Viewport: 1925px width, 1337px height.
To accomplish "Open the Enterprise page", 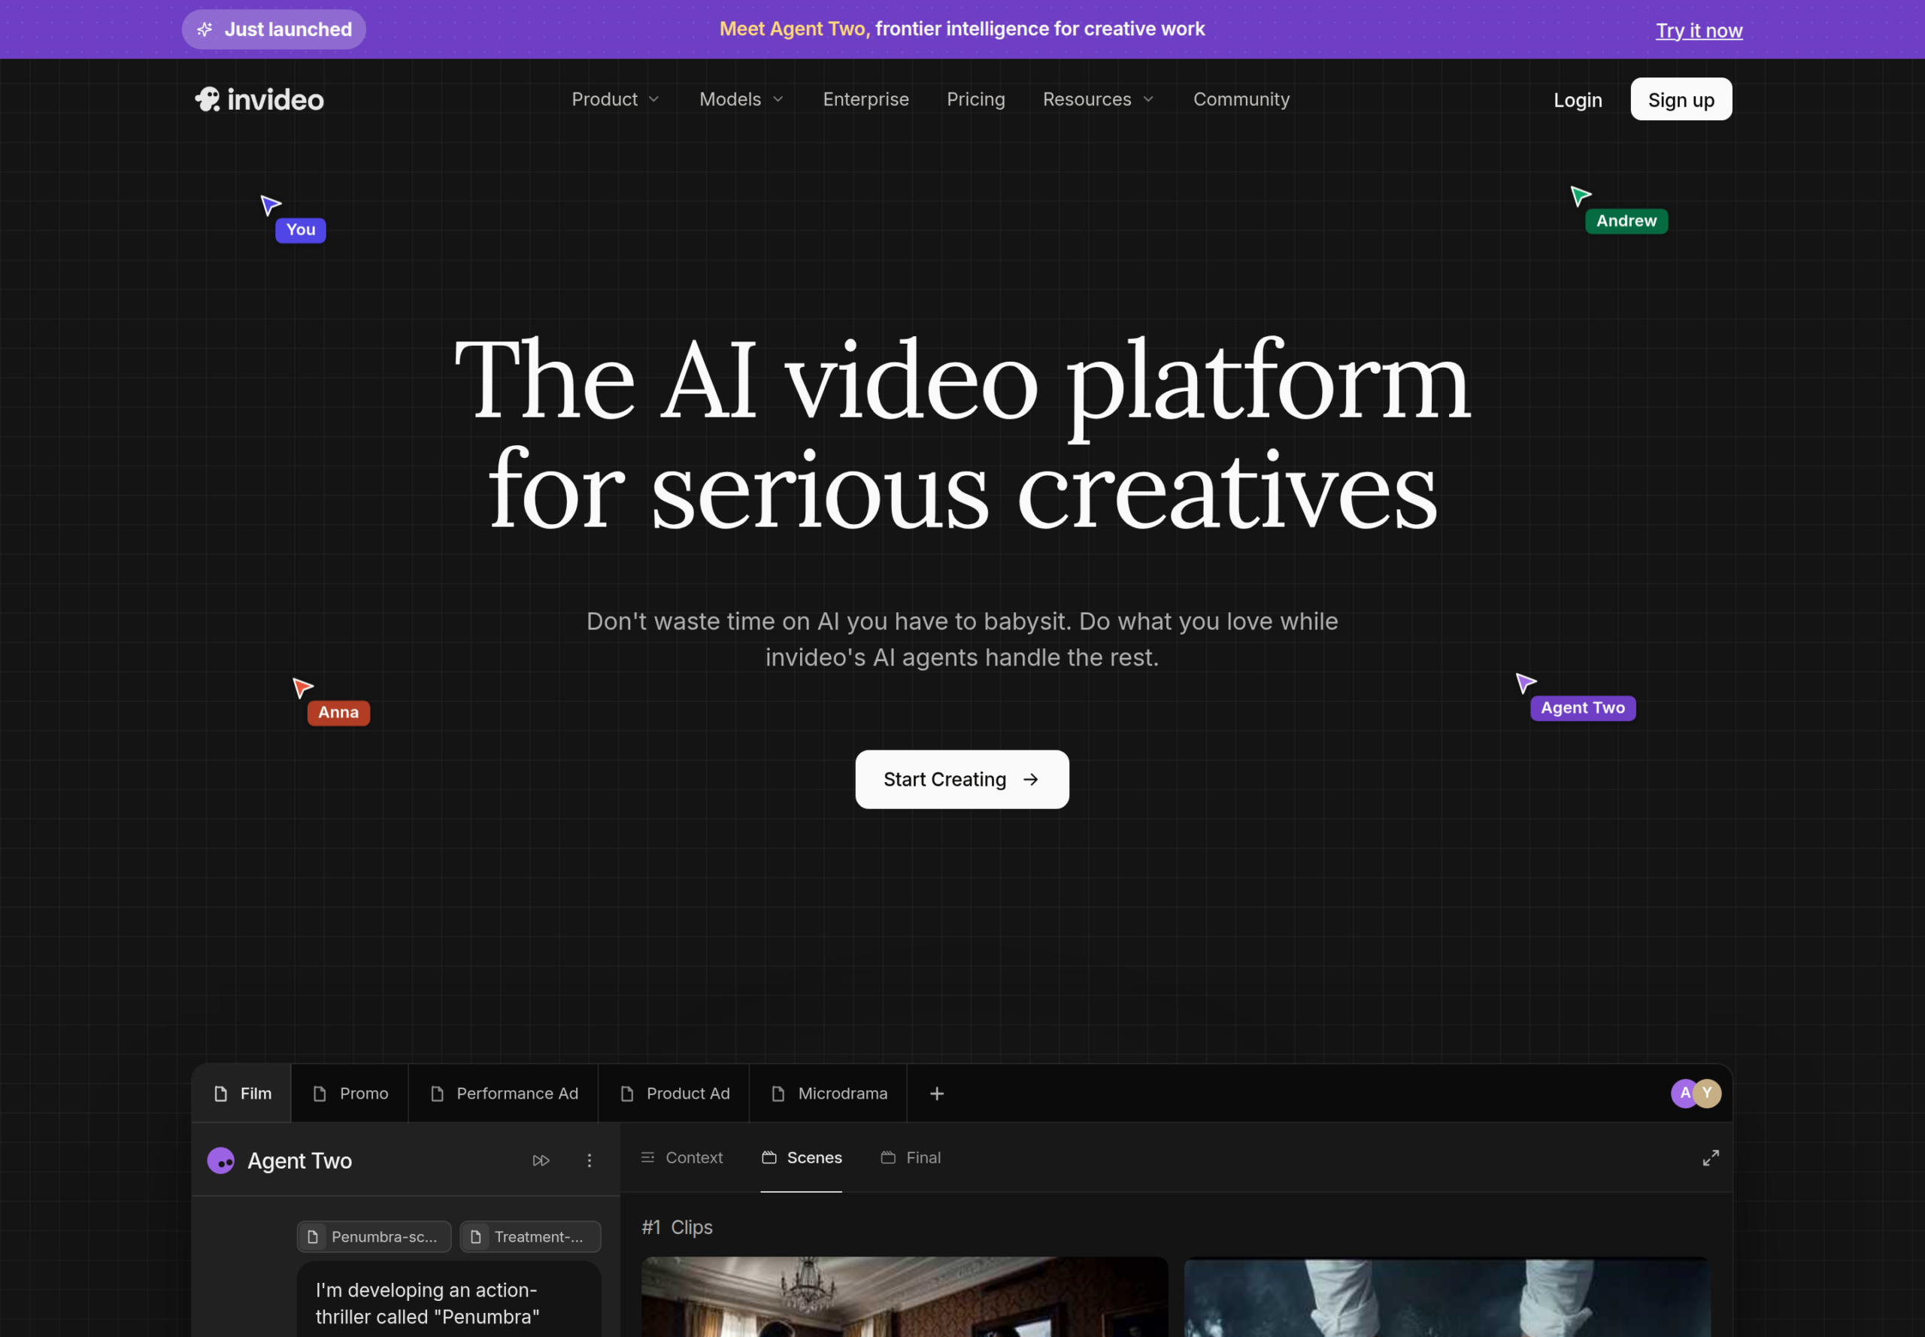I will (x=865, y=99).
